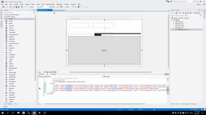Open XAML editor zoom level dropdown
This screenshot has width=206, height=115.
pyautogui.click(x=41, y=104)
